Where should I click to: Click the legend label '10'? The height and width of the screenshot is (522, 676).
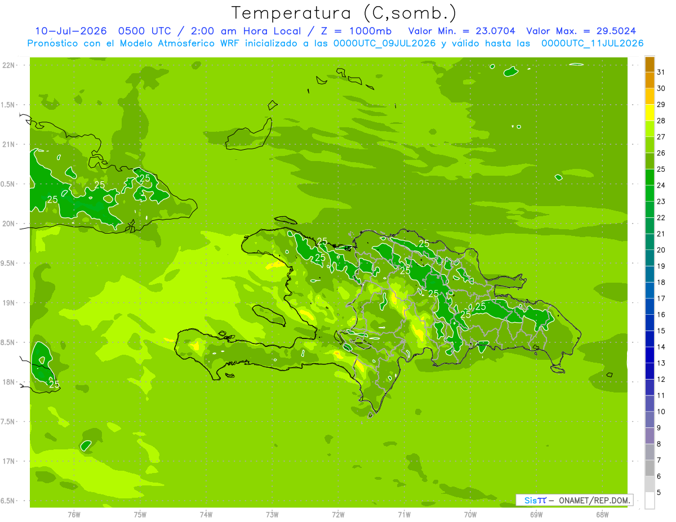tap(661, 412)
